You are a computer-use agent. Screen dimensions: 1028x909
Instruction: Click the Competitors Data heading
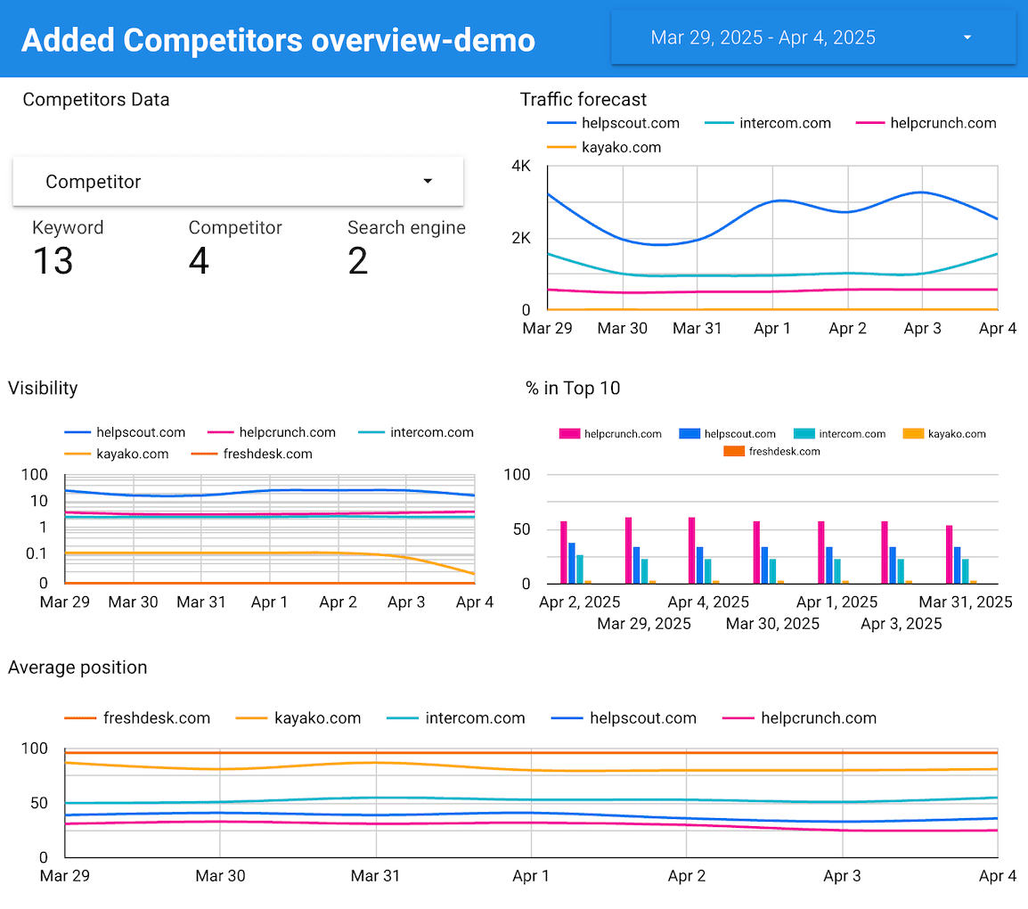click(95, 100)
